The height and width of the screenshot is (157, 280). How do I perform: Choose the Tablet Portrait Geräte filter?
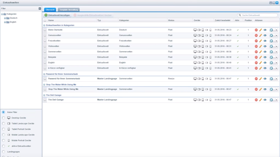coord(3,129)
